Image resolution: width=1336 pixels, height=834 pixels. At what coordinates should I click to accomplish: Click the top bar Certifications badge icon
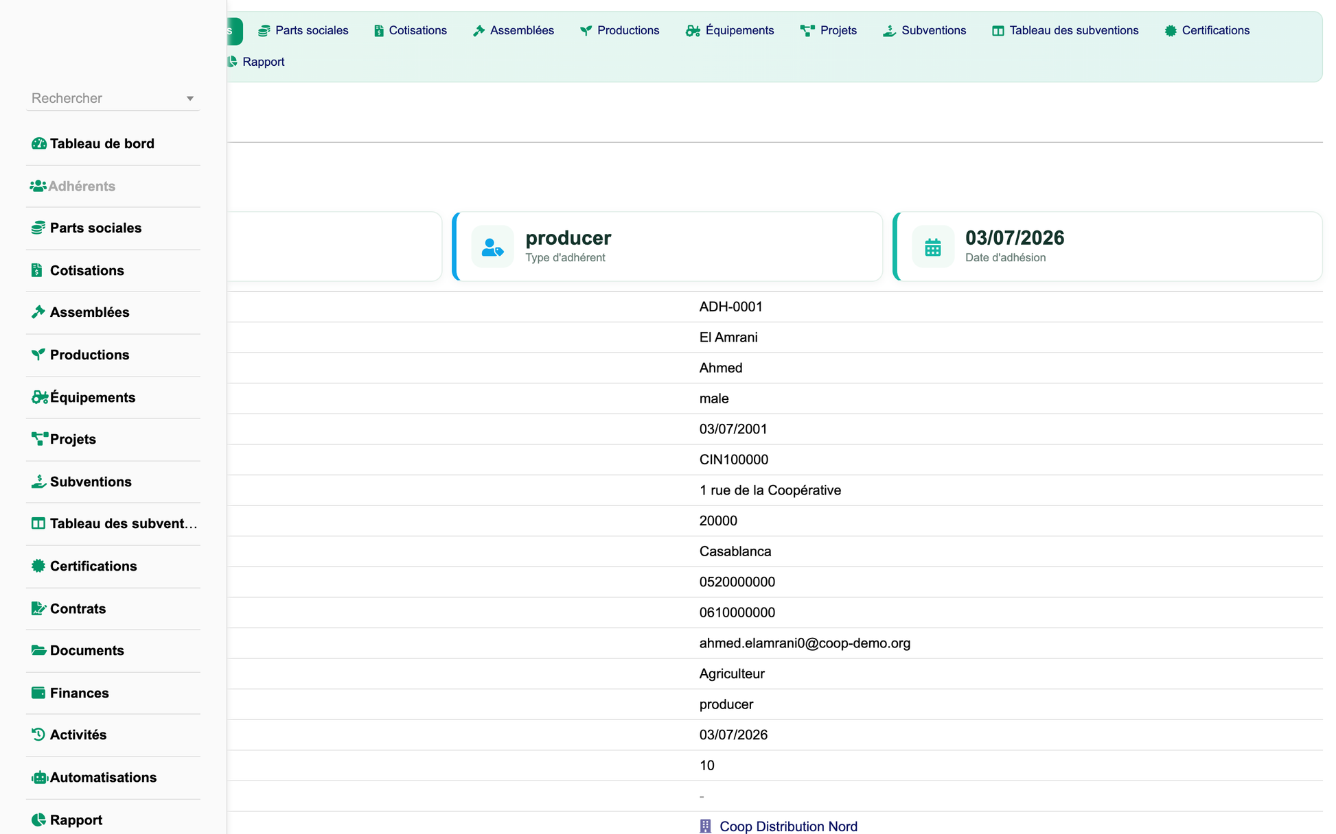[1171, 31]
